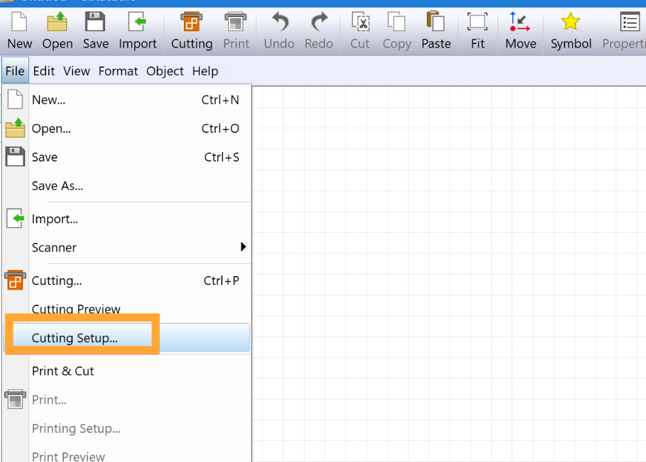Open the File menu
Screen dimensions: 646x462
pos(15,71)
